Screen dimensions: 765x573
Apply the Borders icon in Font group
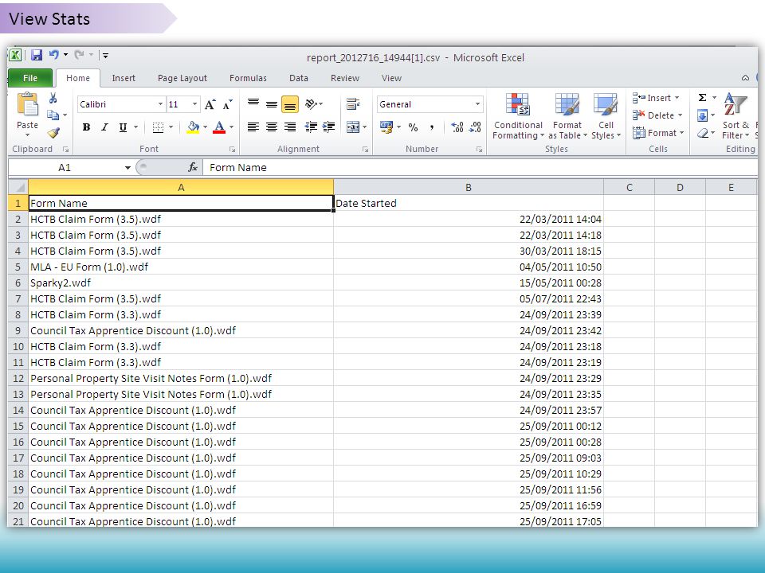[158, 127]
